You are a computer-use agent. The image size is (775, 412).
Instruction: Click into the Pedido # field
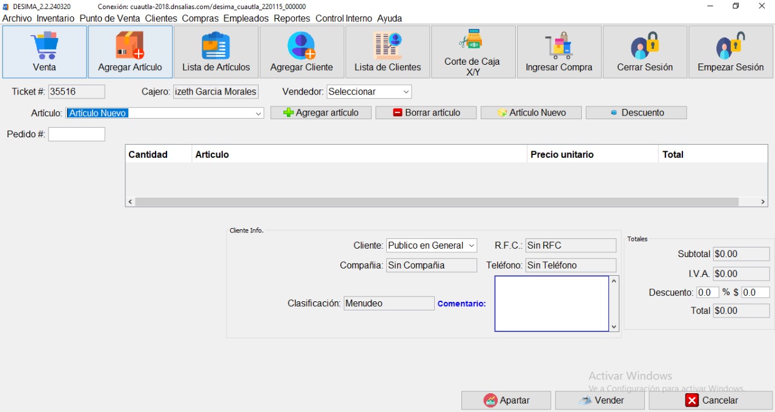(x=77, y=134)
